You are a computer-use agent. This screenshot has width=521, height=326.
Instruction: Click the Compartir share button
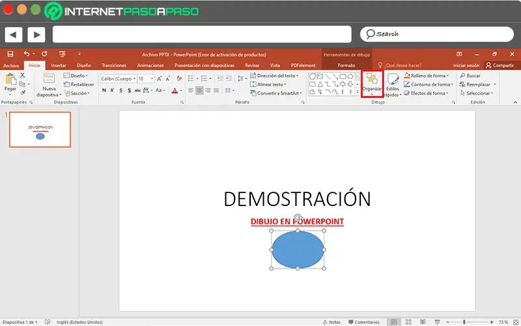coord(500,65)
